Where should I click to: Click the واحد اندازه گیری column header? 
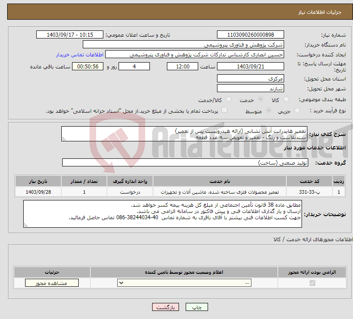pyautogui.click(x=130, y=181)
